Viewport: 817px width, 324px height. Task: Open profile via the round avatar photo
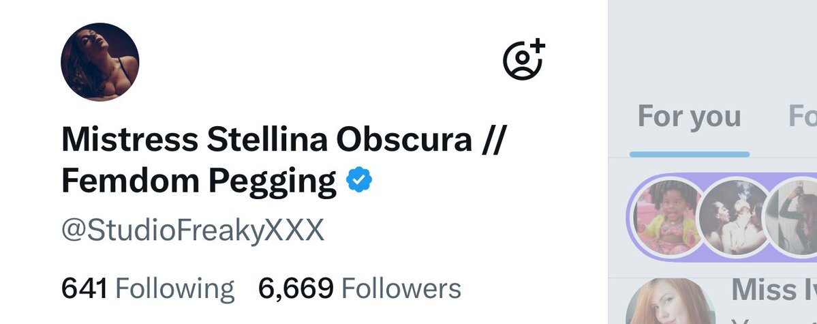pos(100,61)
